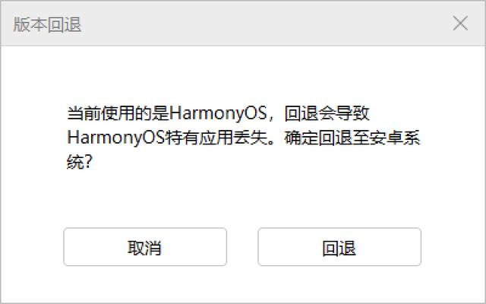Click the text 回退会导致 in the message

(327, 113)
